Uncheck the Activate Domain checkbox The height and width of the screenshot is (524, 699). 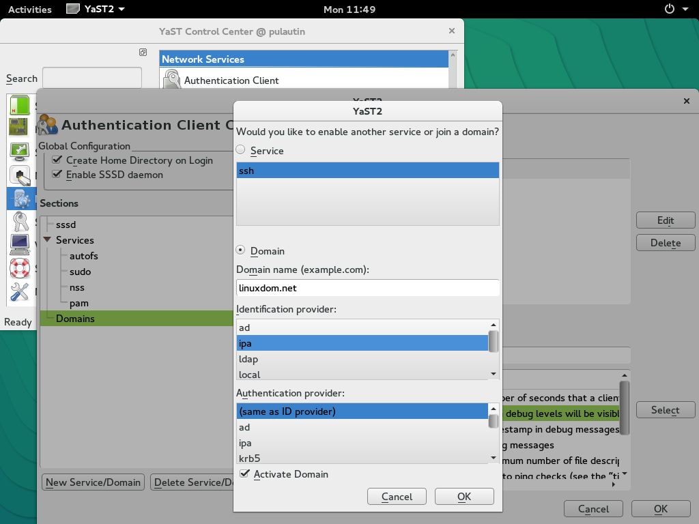pyautogui.click(x=244, y=474)
